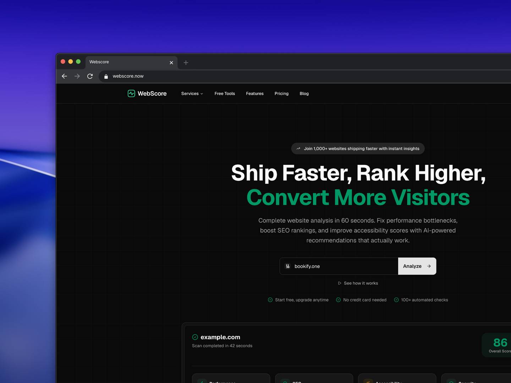Reload the webscore.now page
Viewport: 511px width, 383px height.
click(x=90, y=76)
